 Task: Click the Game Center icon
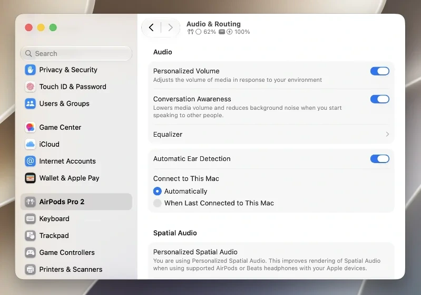[x=31, y=127]
